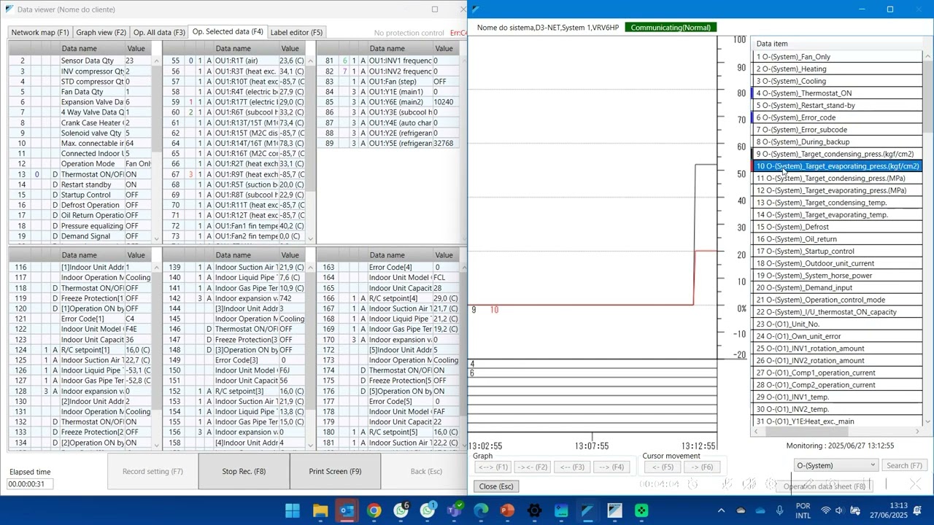Click the Data item list horizontal scrollbar
934x525 pixels.
pyautogui.click(x=837, y=431)
